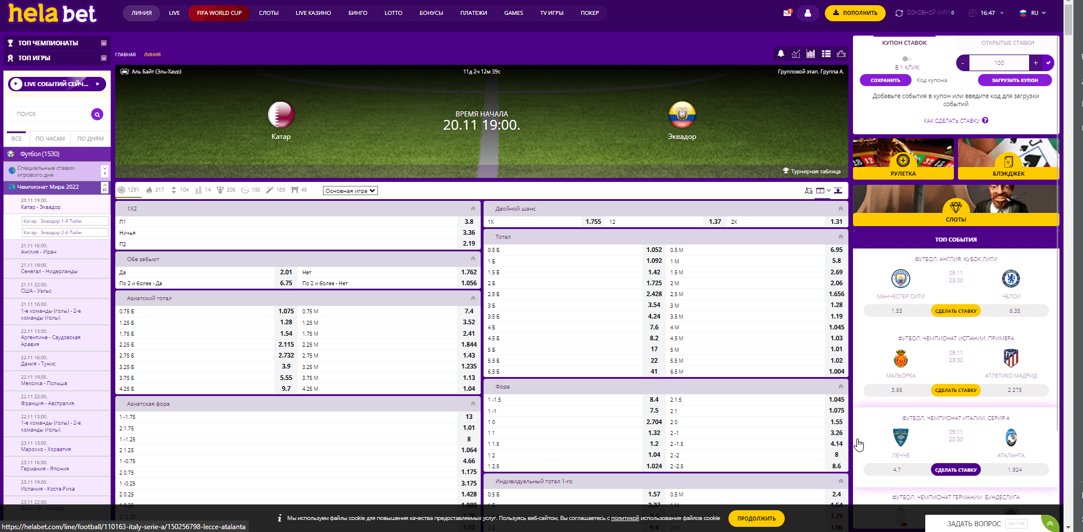Open the Основная игра dropdown
The image size is (1083, 532).
point(350,191)
